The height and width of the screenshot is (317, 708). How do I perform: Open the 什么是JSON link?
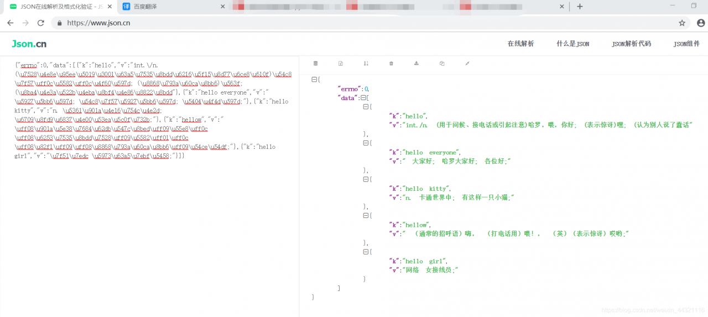coord(572,44)
